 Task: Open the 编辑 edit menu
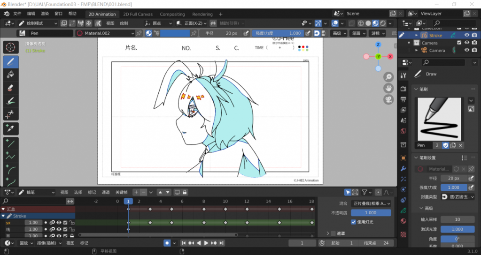31,14
